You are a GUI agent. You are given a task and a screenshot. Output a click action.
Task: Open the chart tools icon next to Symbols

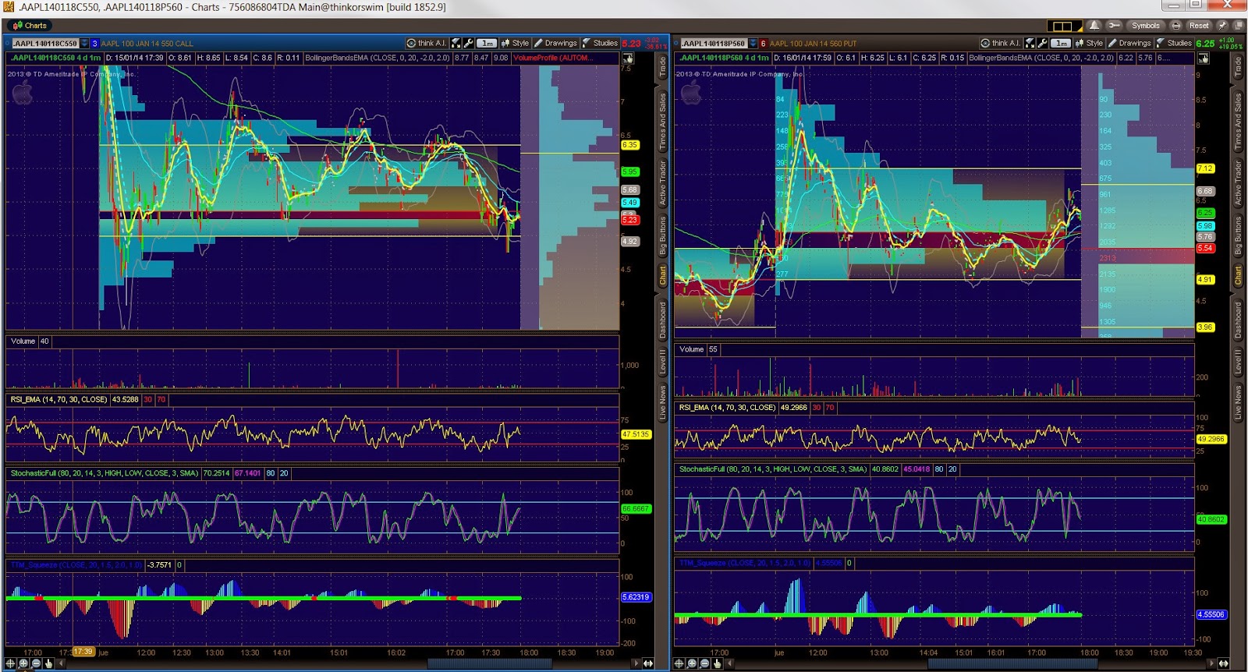coord(1114,26)
